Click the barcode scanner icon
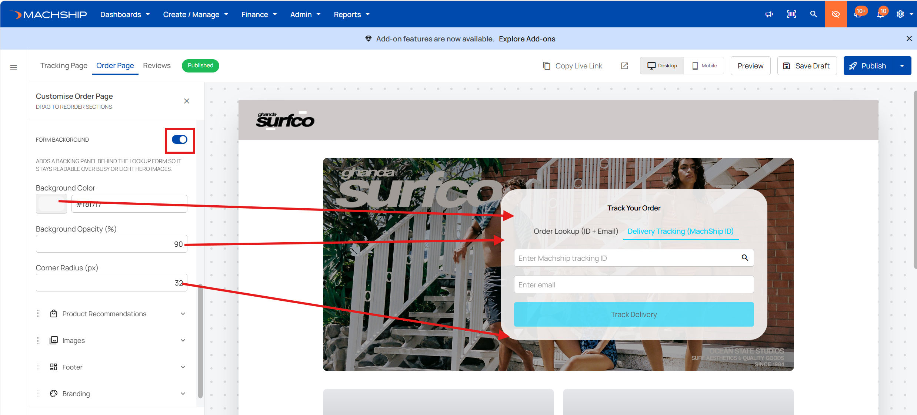The height and width of the screenshot is (415, 917). [791, 14]
